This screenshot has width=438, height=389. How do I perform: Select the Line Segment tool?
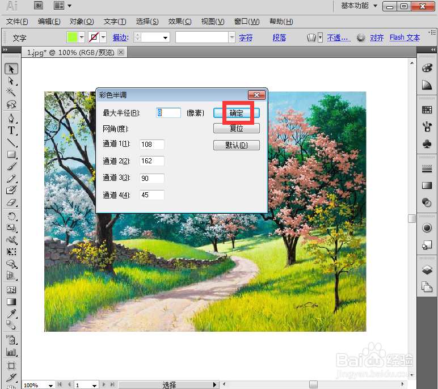click(x=11, y=143)
